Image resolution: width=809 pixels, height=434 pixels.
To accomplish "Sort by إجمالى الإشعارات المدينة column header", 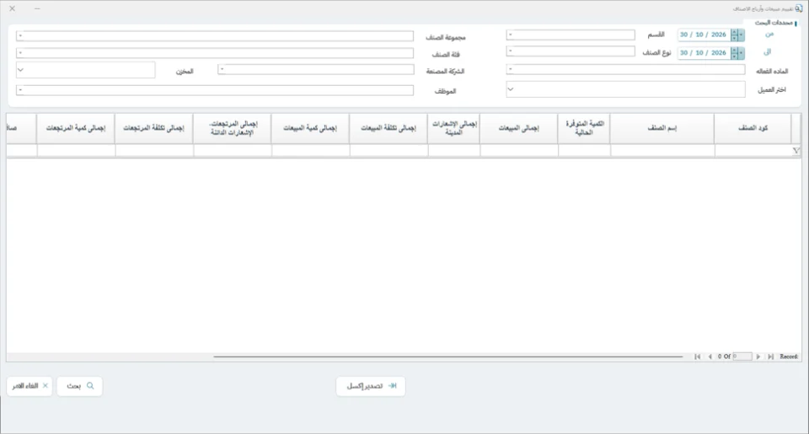I will [x=453, y=128].
